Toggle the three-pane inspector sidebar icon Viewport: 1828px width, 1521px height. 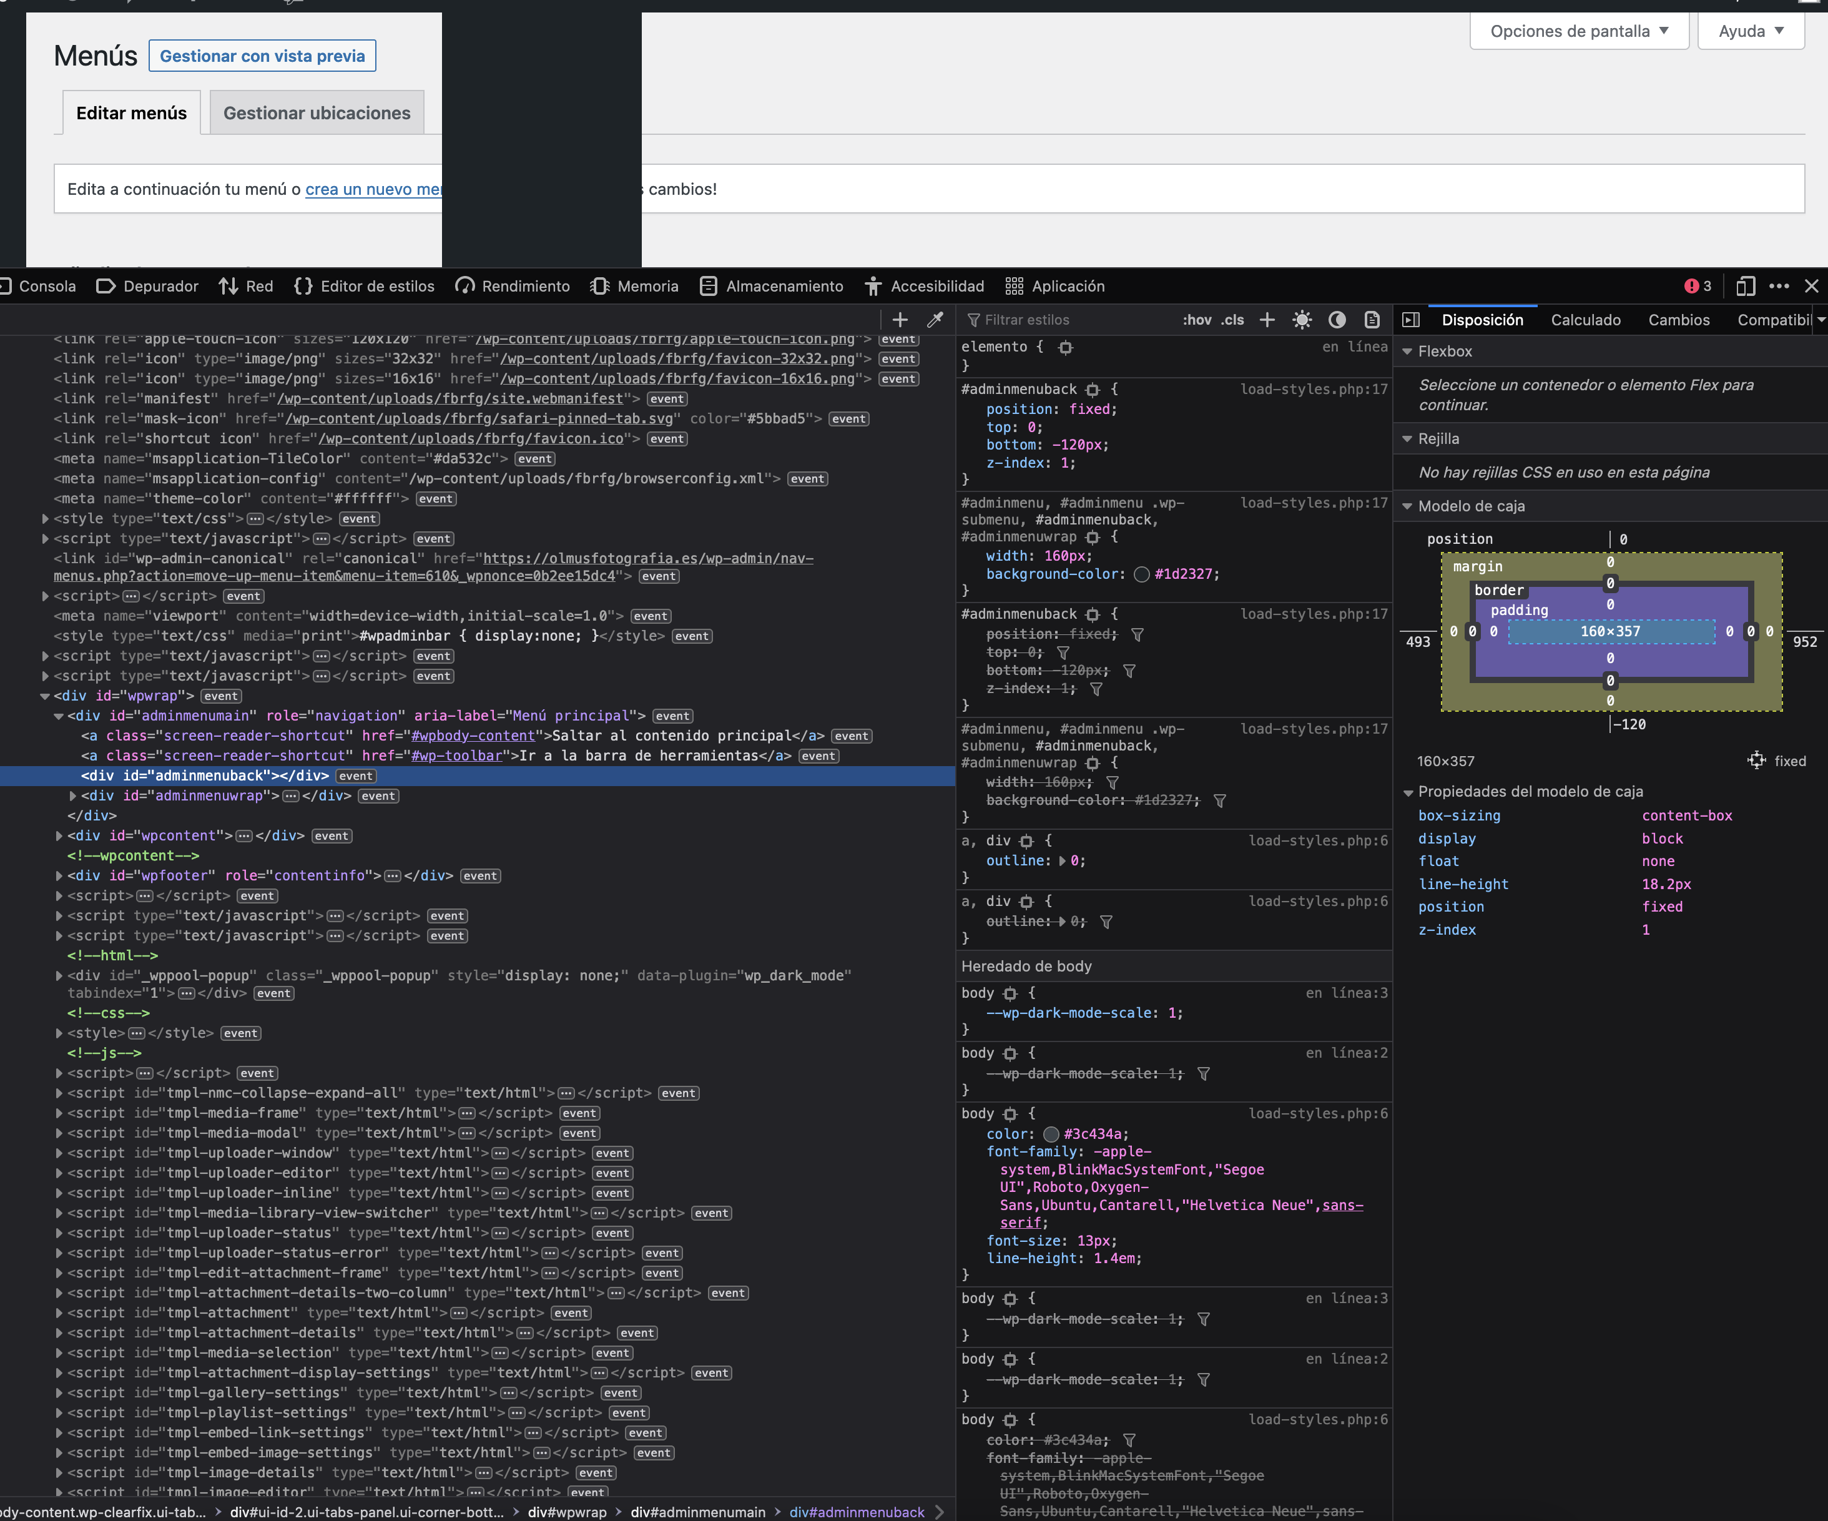click(1411, 320)
